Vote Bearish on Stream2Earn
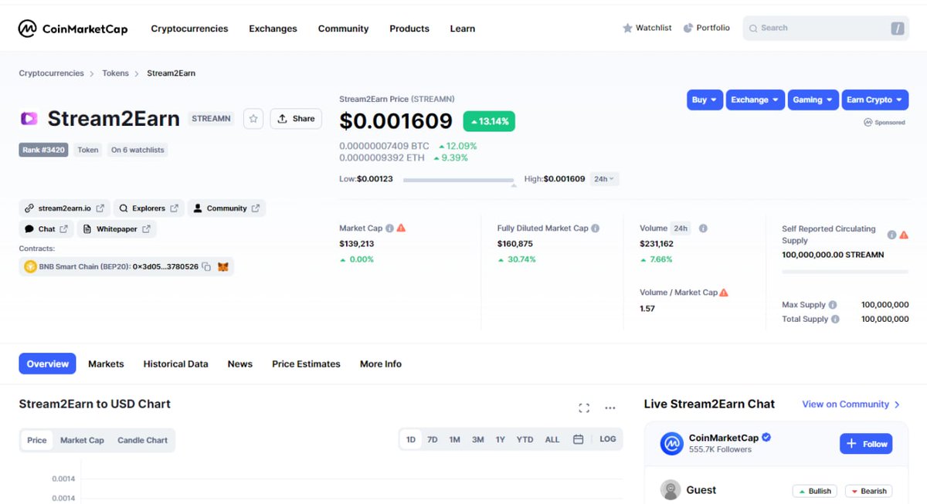Viewport: 927px width, 504px height. tap(868, 491)
